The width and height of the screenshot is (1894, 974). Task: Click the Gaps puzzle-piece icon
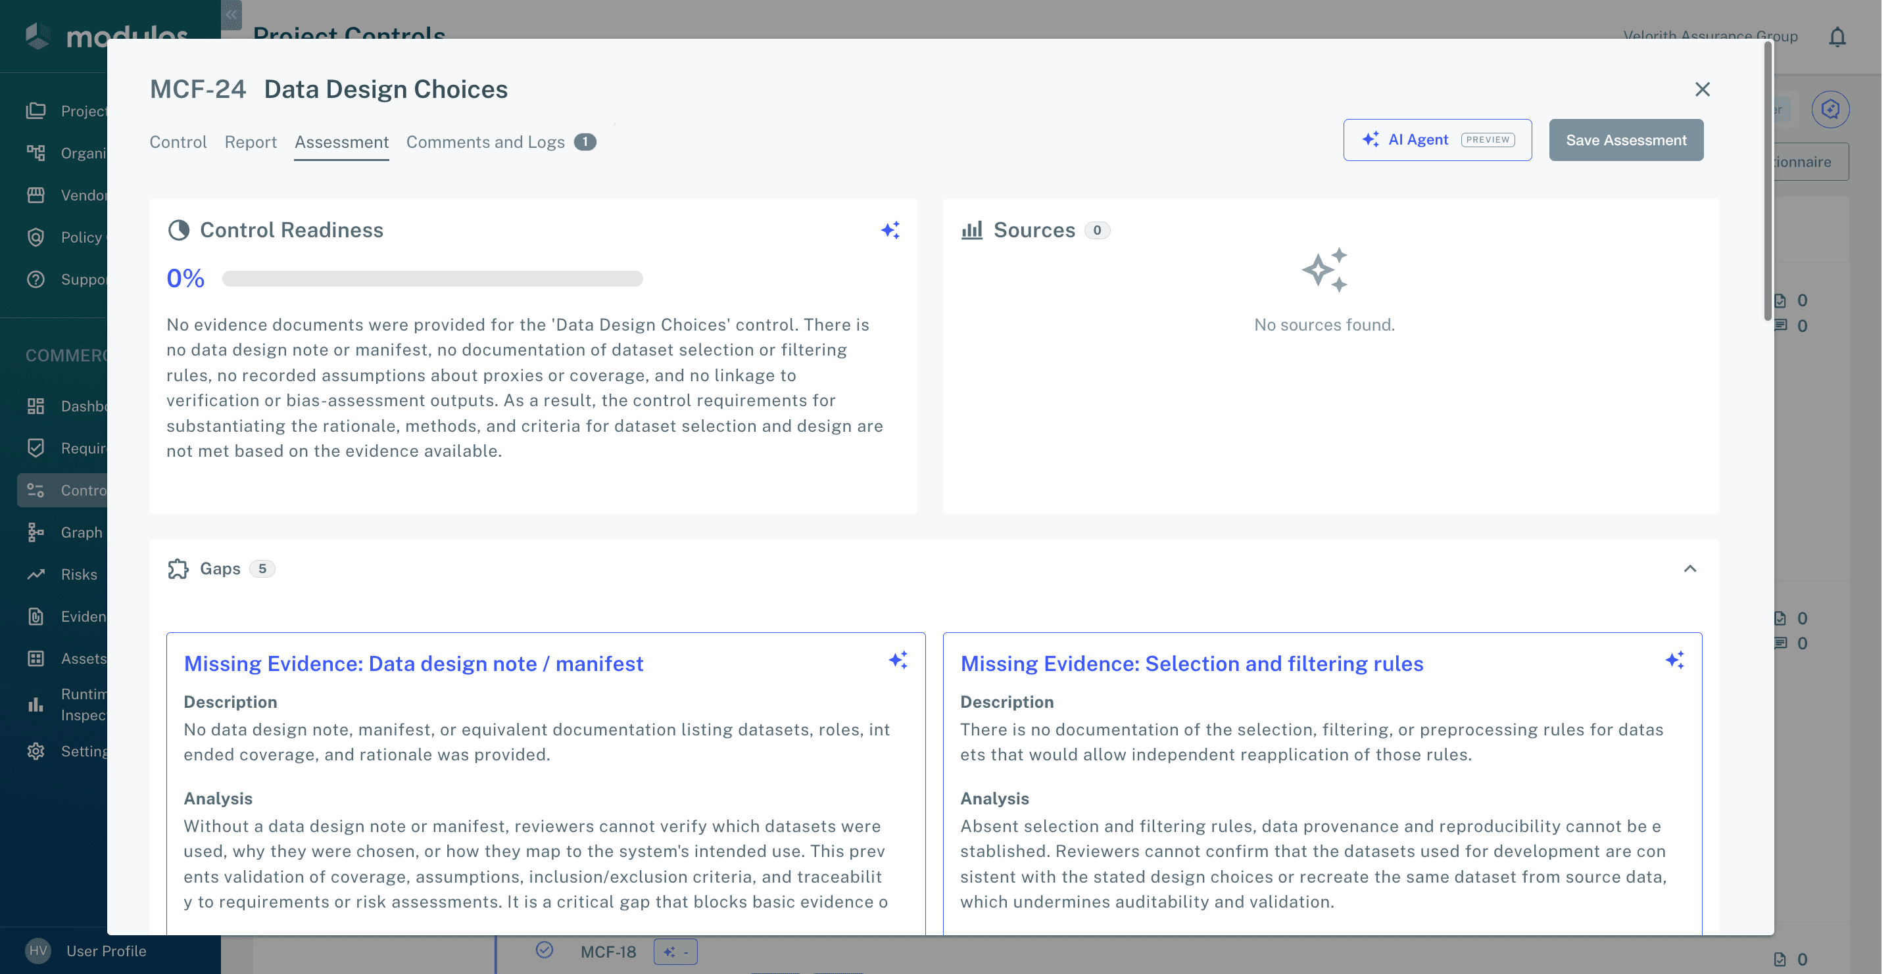pos(178,569)
